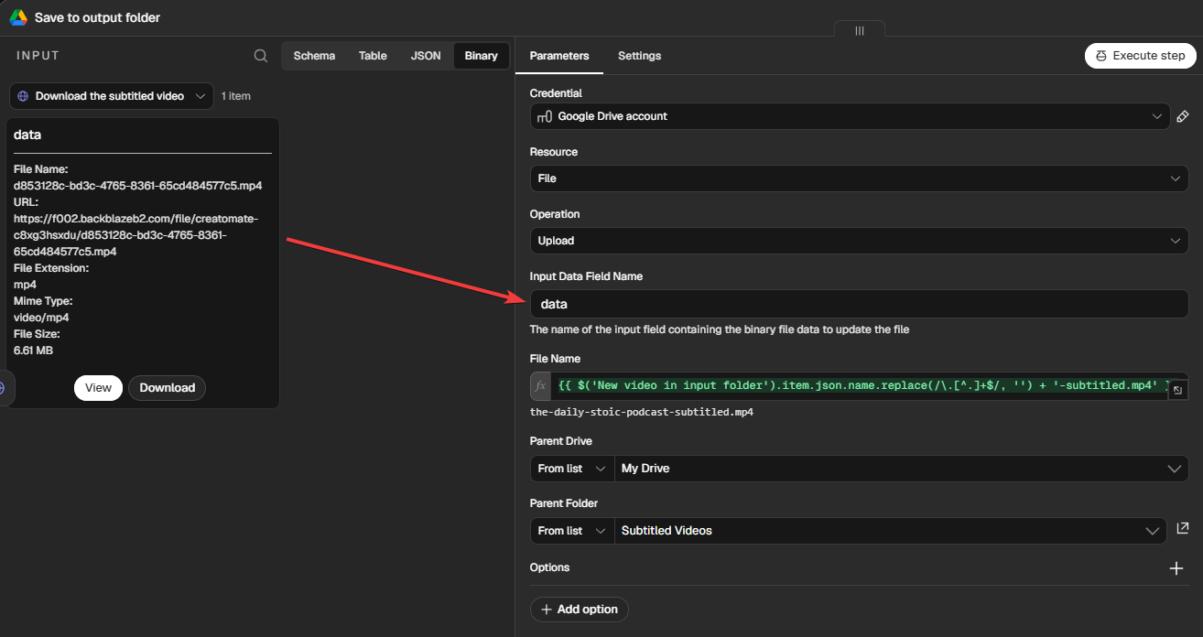This screenshot has width=1203, height=637.
Task: Switch to the JSON view tab
Action: click(x=426, y=56)
